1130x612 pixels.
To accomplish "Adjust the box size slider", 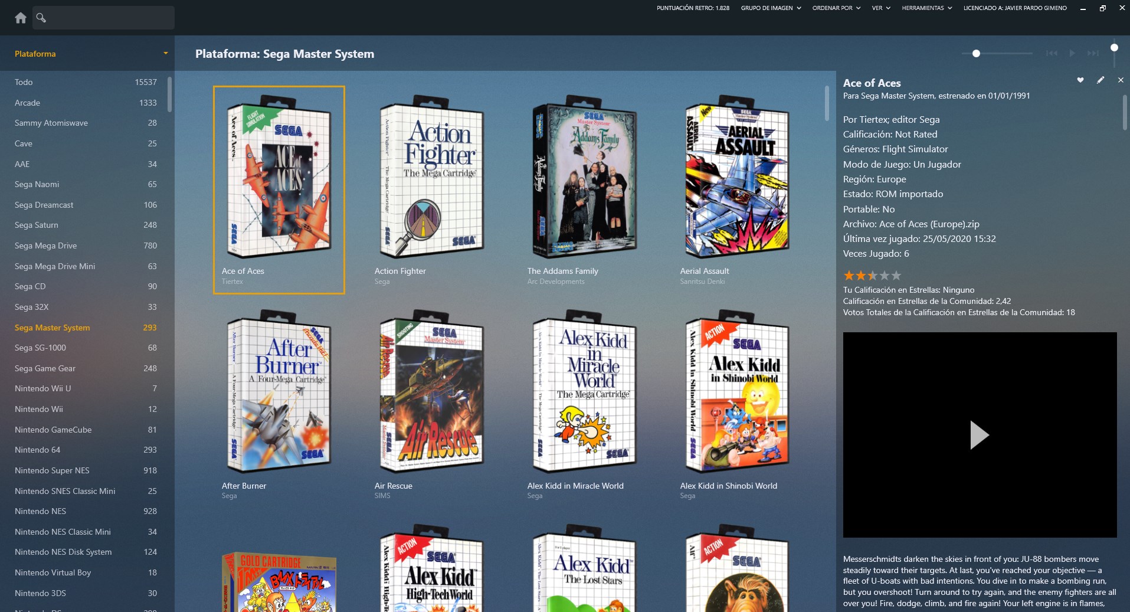I will (x=976, y=53).
